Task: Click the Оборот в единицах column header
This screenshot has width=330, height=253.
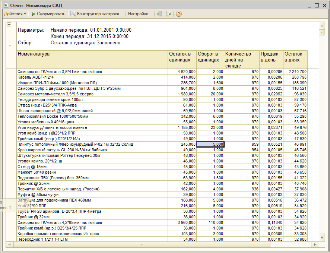Action: pyautogui.click(x=210, y=60)
